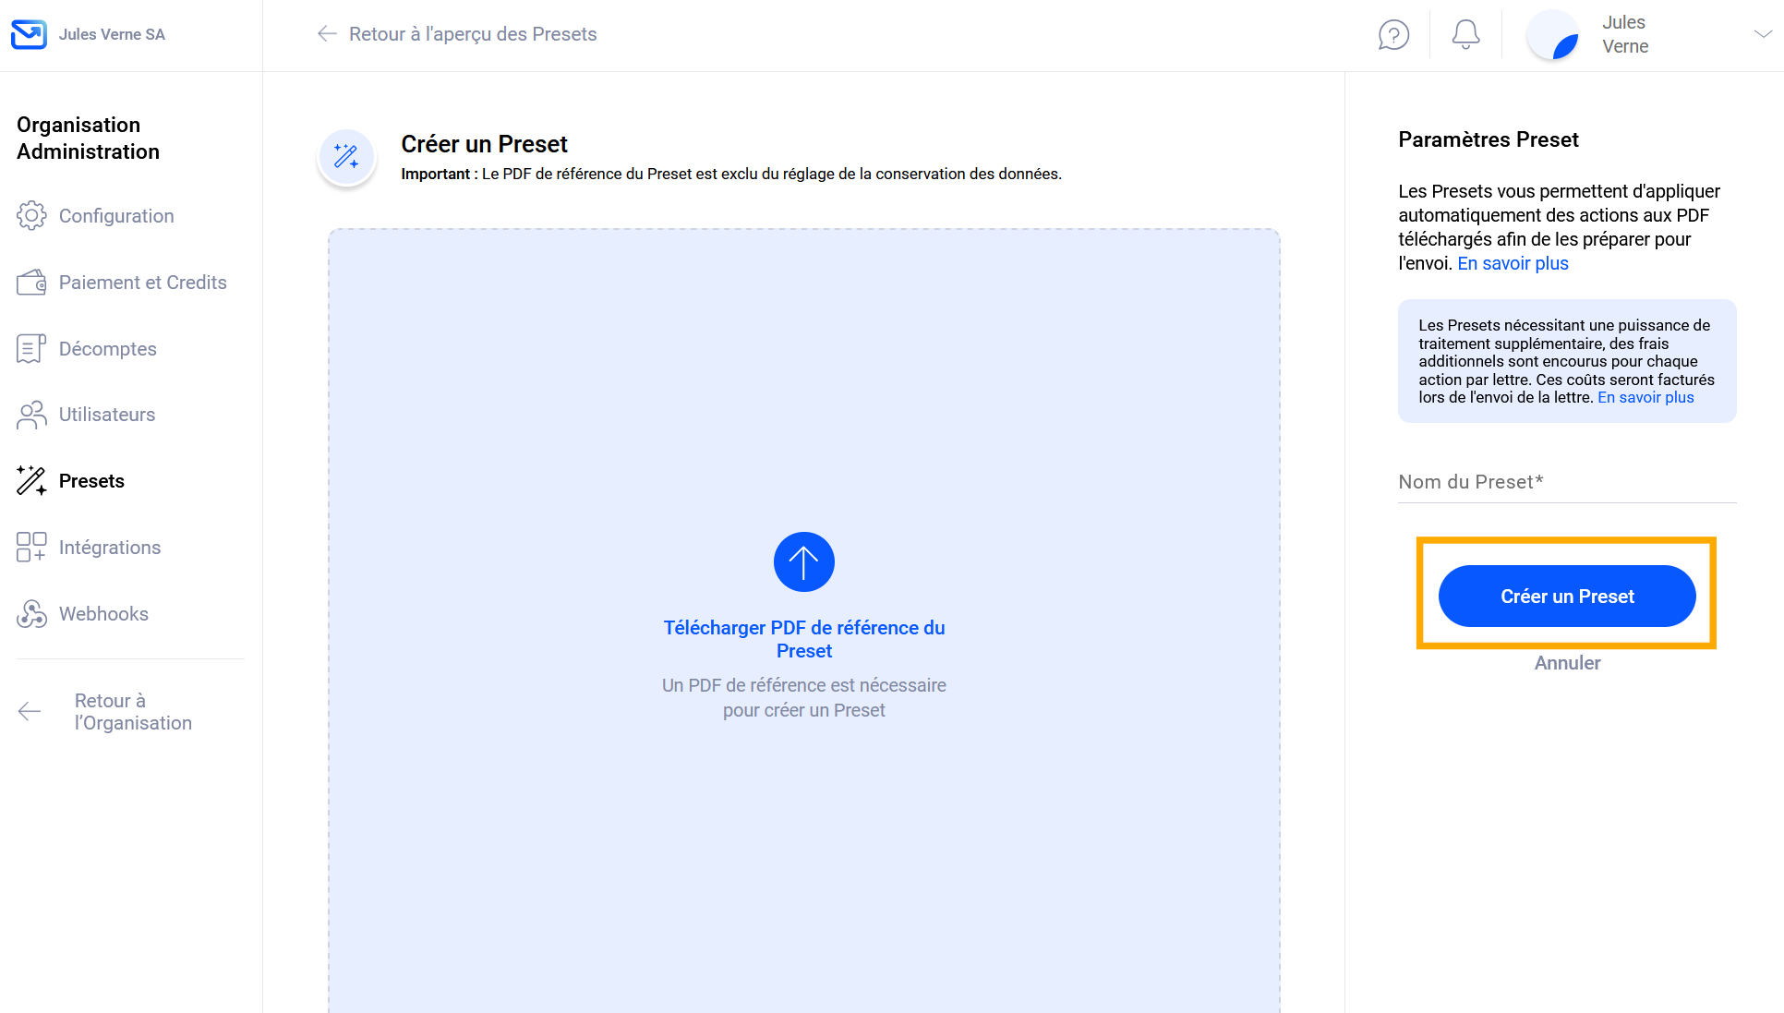The image size is (1784, 1013).
Task: Click the Configuration gear icon
Action: point(31,216)
